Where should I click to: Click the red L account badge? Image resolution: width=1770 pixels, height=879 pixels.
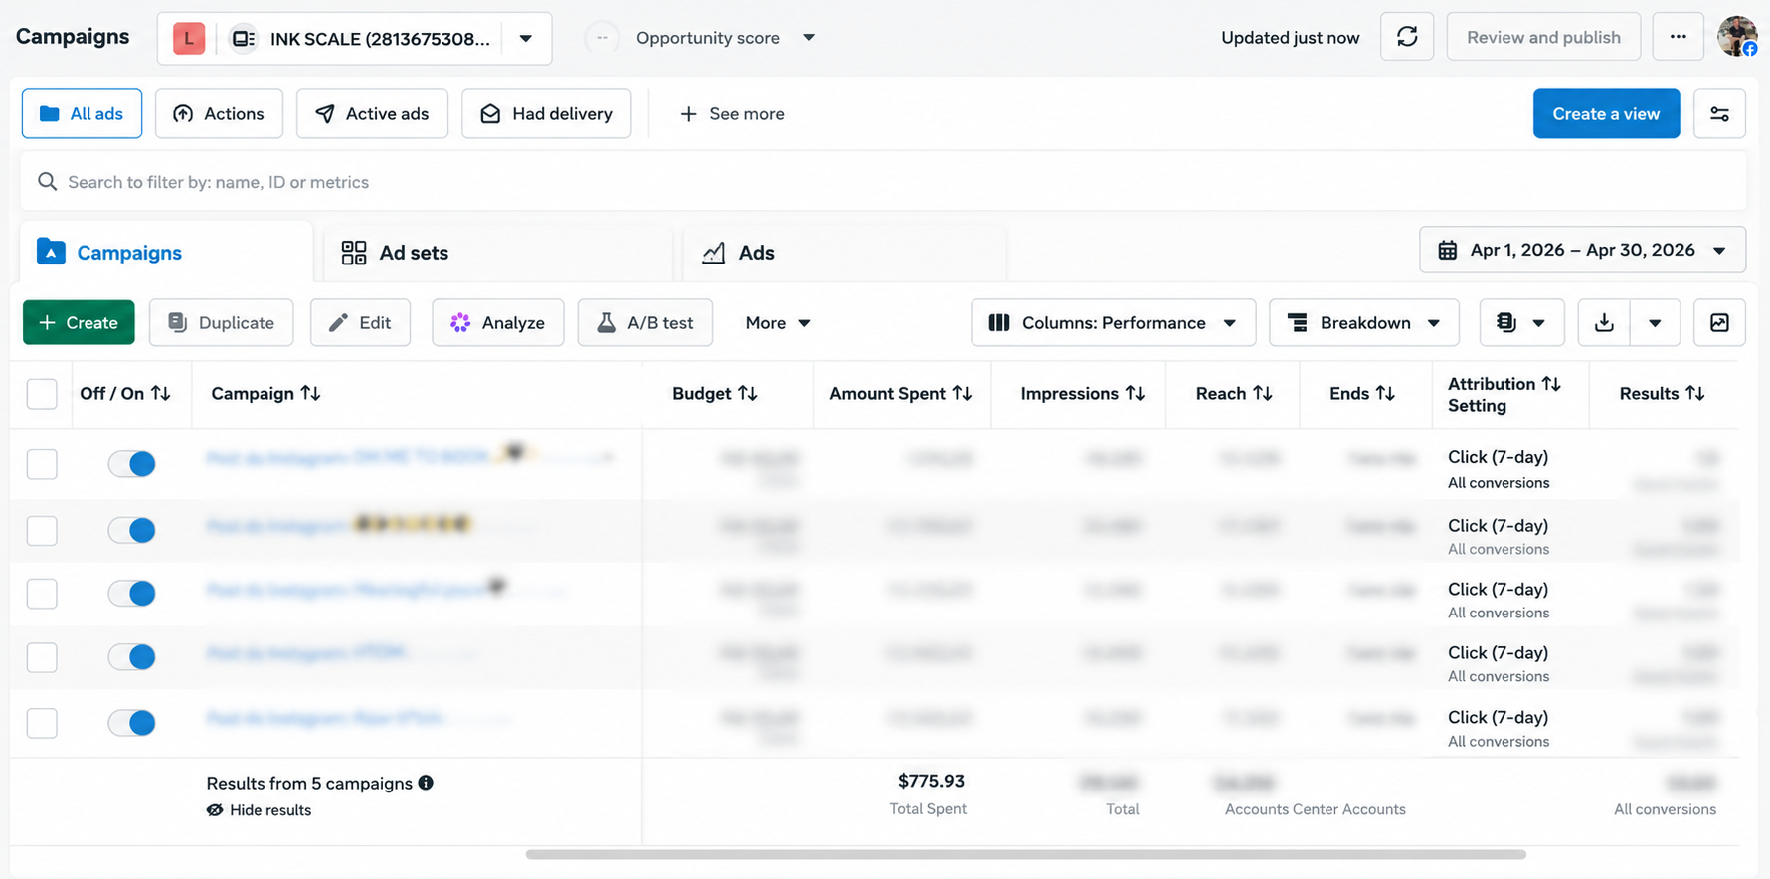pyautogui.click(x=189, y=39)
